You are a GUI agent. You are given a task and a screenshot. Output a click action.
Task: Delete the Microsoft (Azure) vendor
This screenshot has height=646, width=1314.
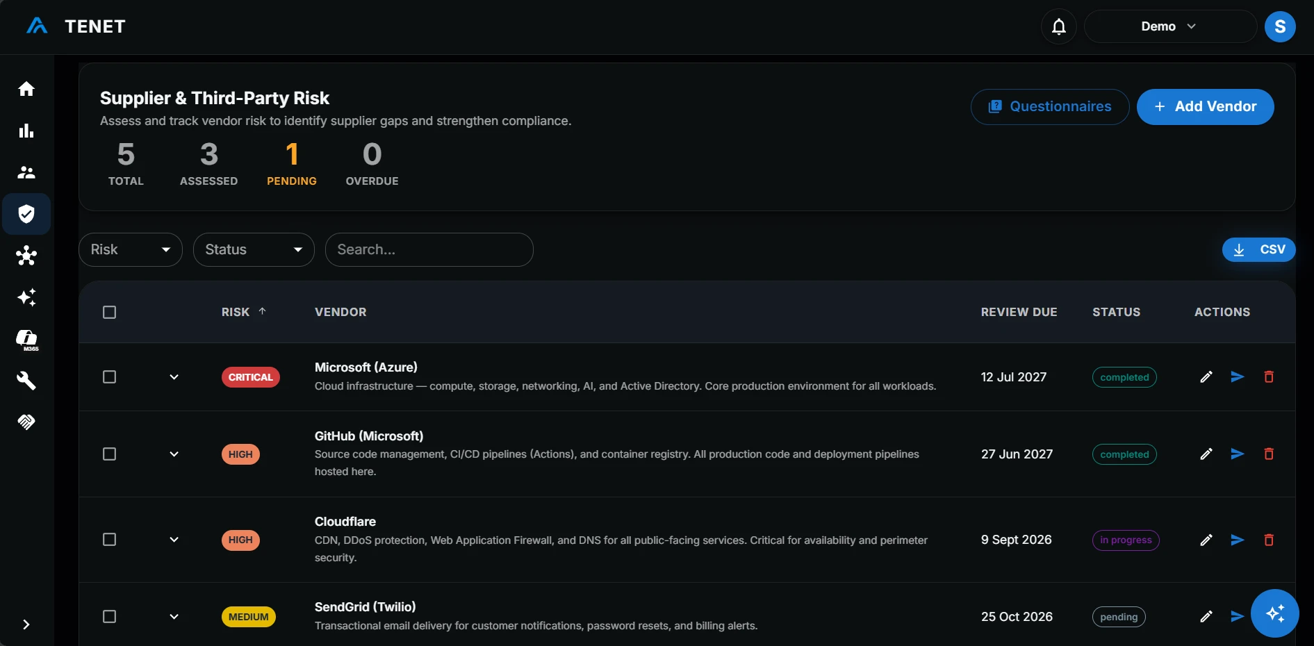(x=1269, y=376)
